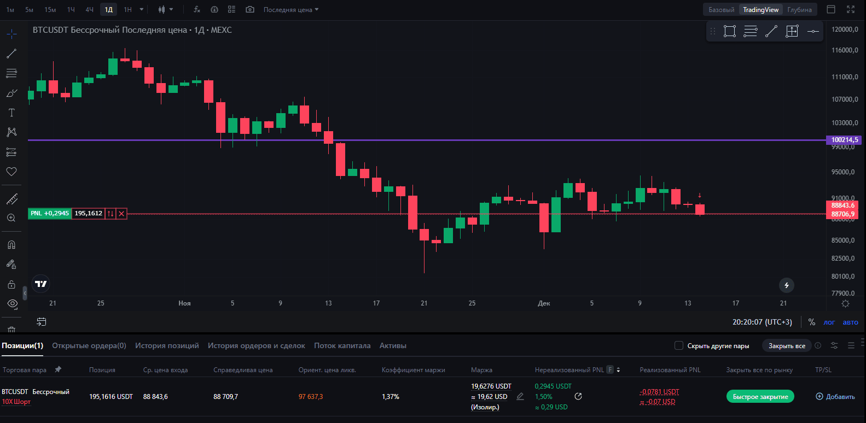Open the measure ruler tool
This screenshot has height=423, width=866.
click(11, 199)
